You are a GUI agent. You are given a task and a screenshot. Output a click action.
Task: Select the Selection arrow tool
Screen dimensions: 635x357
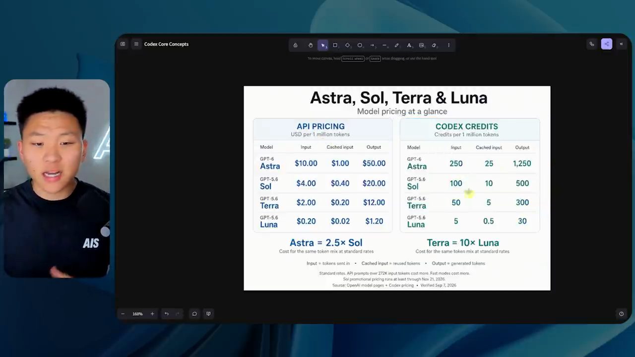click(x=323, y=45)
